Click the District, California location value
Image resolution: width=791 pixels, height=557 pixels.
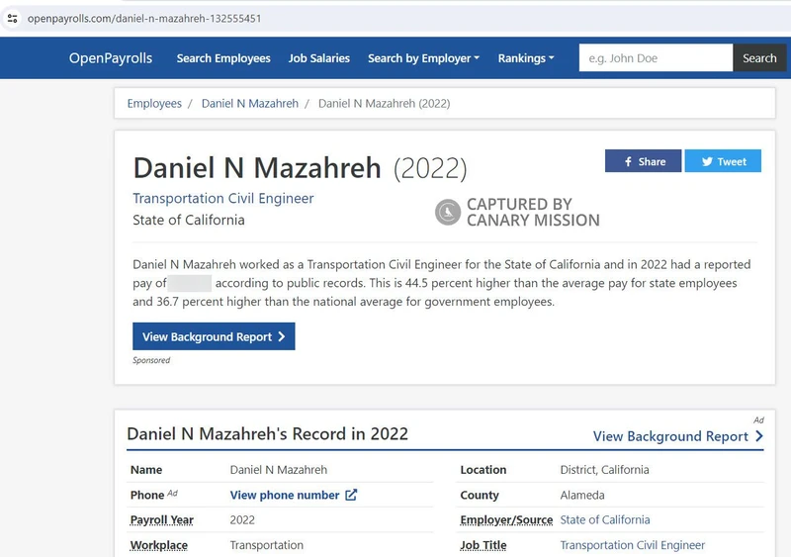[x=604, y=470]
